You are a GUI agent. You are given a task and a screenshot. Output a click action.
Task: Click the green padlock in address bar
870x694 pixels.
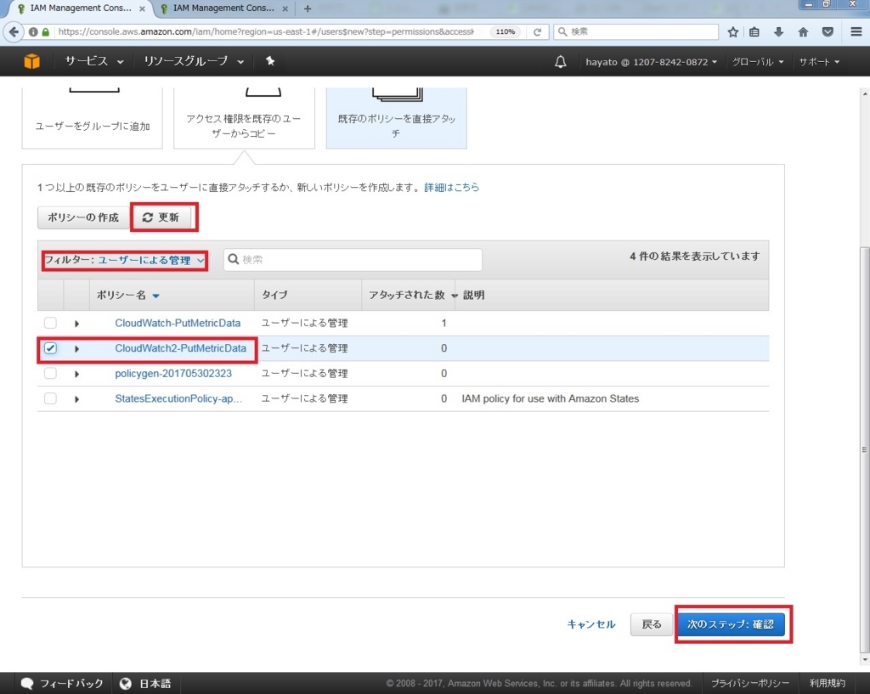point(46,31)
